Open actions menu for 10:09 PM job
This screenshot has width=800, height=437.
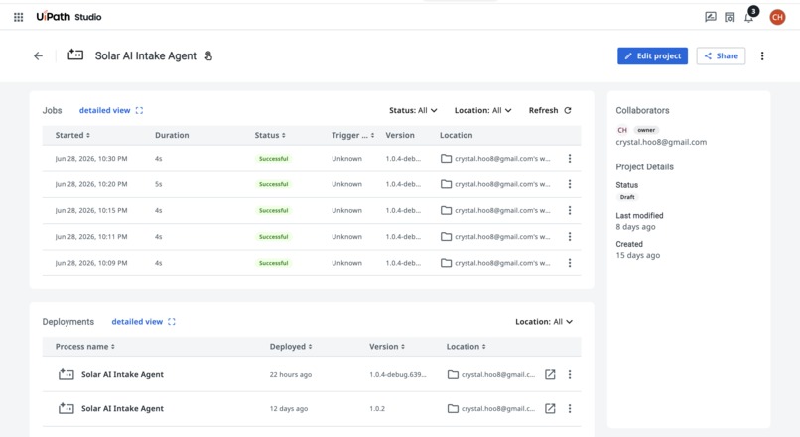(570, 263)
